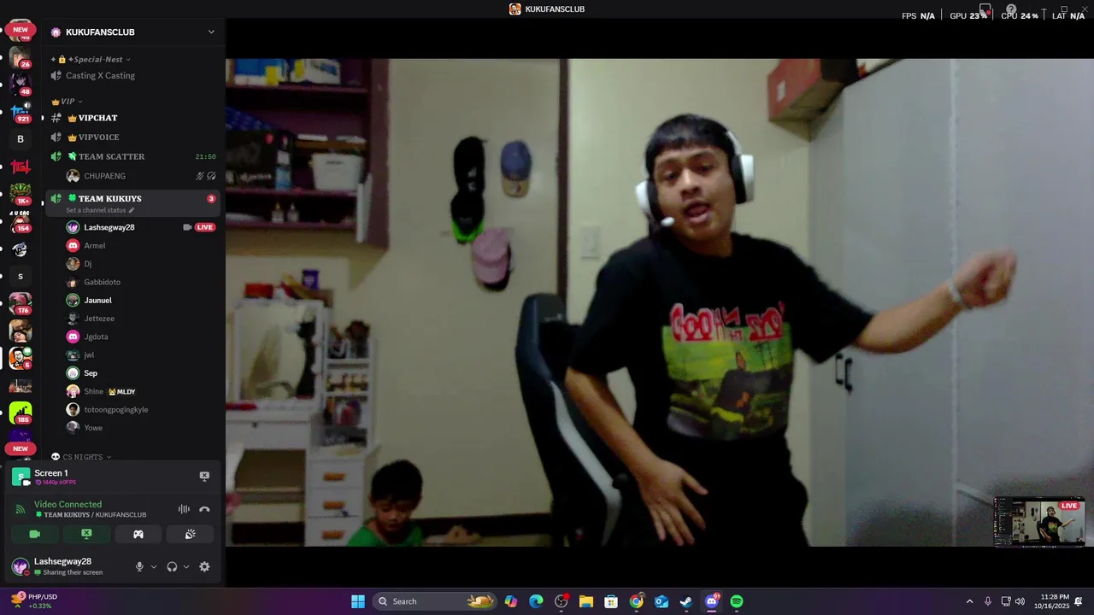Expand KUKUFANSCLUB server menu
The height and width of the screenshot is (615, 1094).
click(211, 32)
